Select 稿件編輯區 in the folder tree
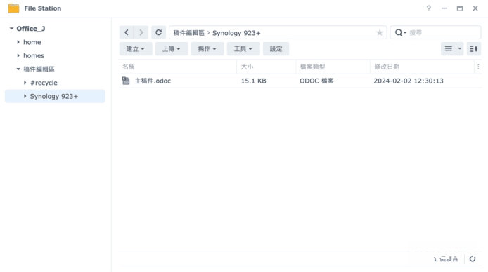Screen dimensions: 488x272 tap(39, 69)
